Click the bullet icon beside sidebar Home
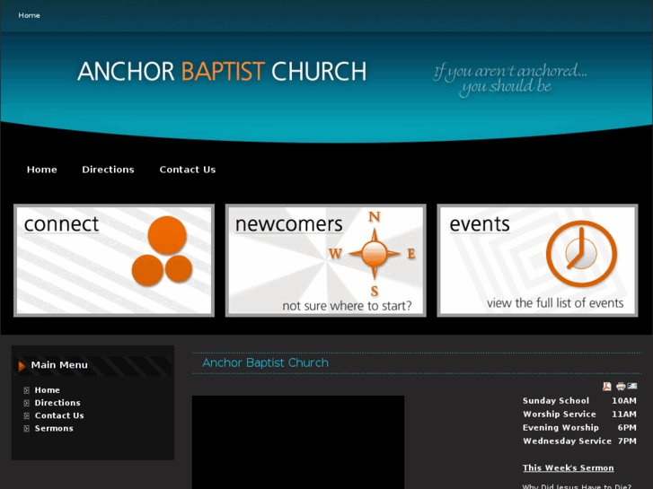Image resolution: width=653 pixels, height=489 pixels. pos(27,390)
